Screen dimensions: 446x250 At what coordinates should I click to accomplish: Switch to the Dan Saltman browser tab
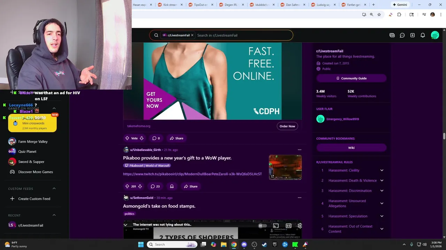tap(292, 5)
